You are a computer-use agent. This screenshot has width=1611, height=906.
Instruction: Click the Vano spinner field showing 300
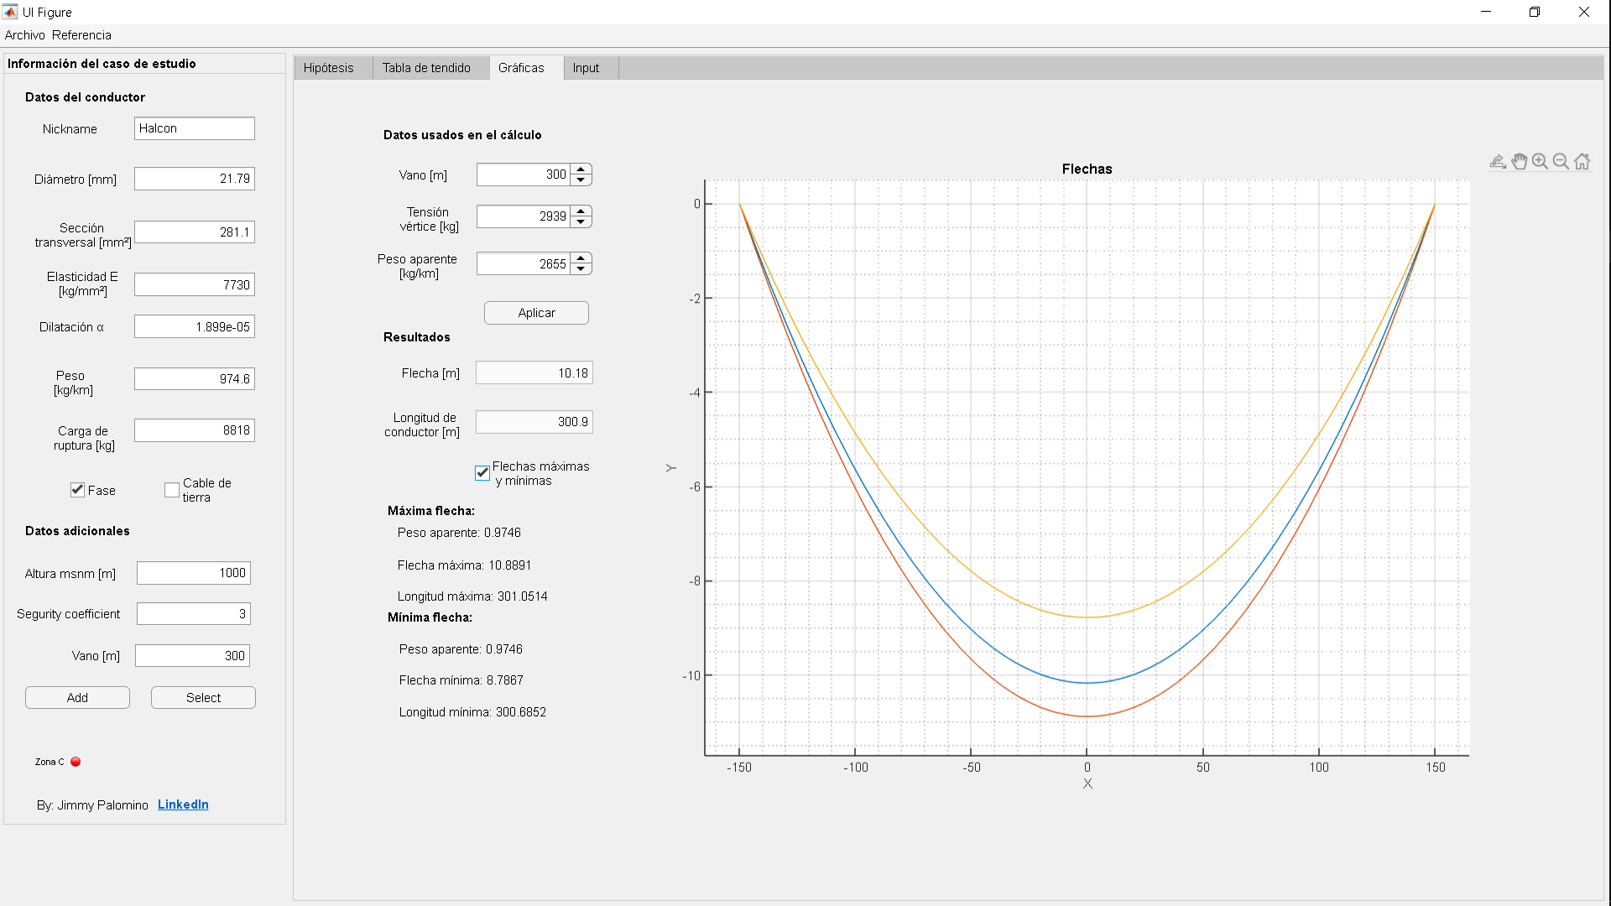[x=524, y=174]
